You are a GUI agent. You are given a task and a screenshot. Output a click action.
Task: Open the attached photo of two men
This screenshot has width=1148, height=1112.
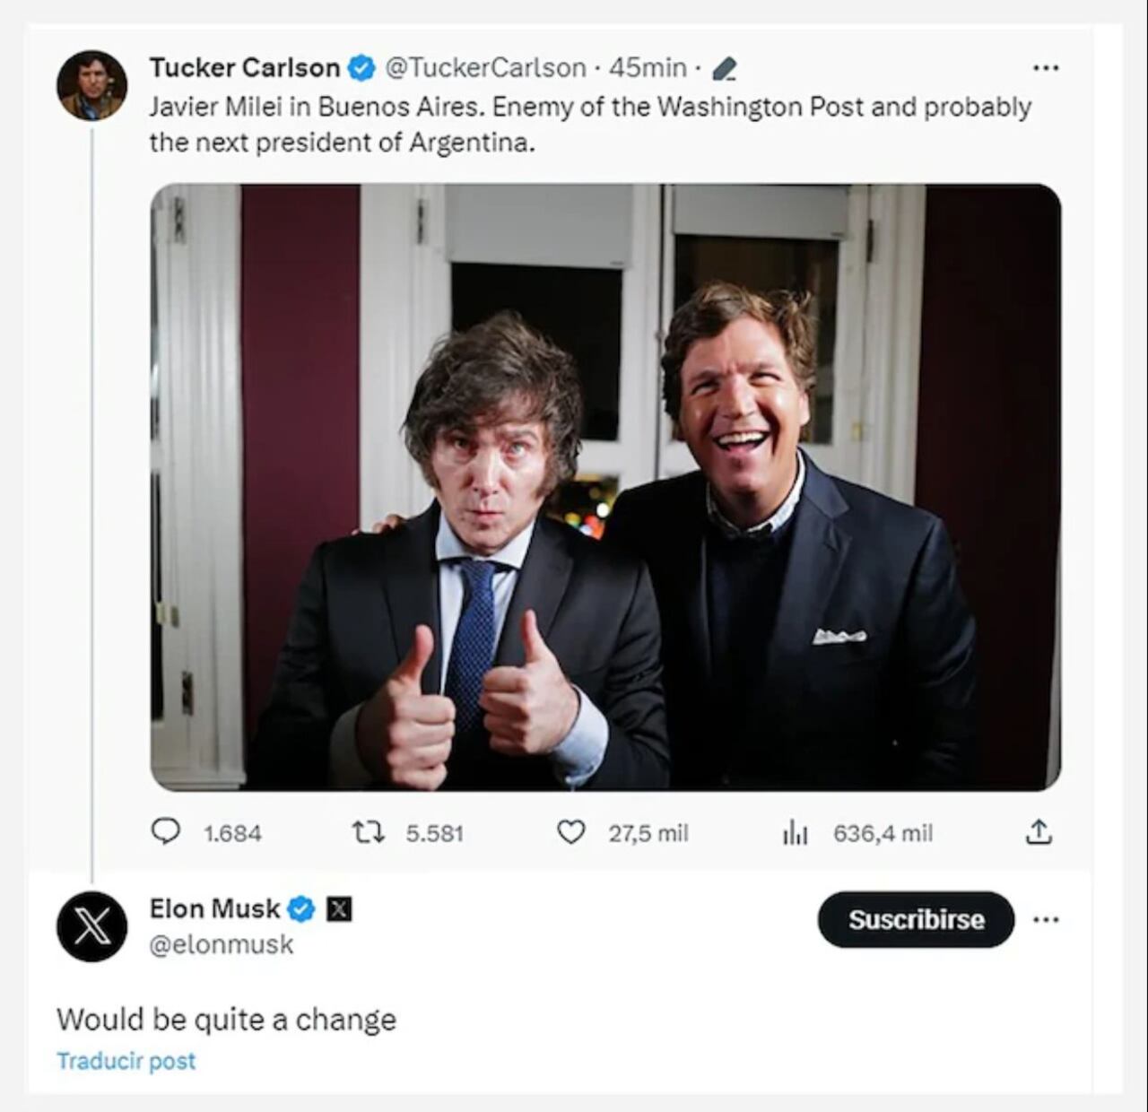pos(605,487)
